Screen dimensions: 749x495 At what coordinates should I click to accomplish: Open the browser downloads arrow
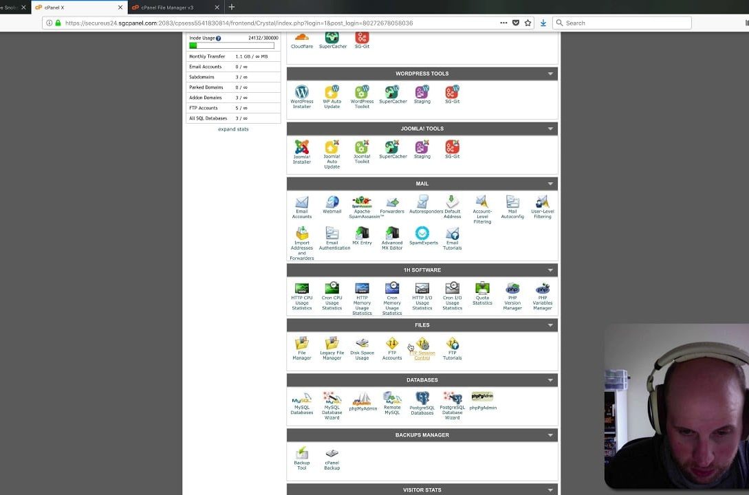(543, 23)
